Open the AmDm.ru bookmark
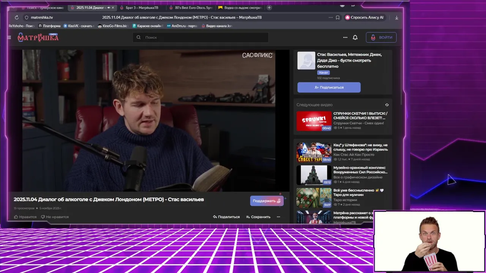 [x=182, y=26]
